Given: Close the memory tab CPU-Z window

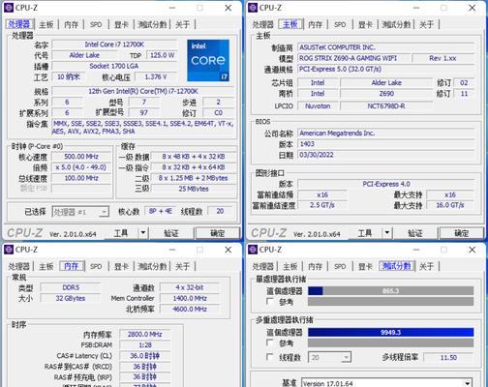Looking at the screenshot, I should 228,250.
